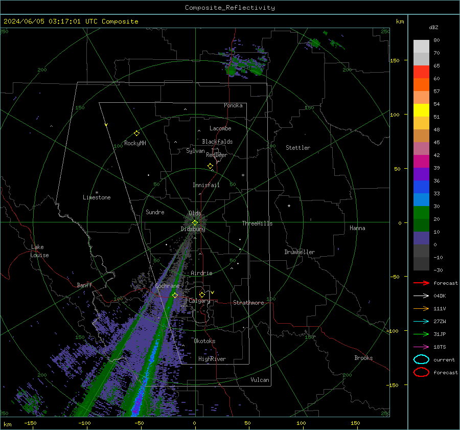Viewport: 460px width, 430px height.
Task: Click the orange 111V arrow in the legend
Action: click(x=421, y=308)
